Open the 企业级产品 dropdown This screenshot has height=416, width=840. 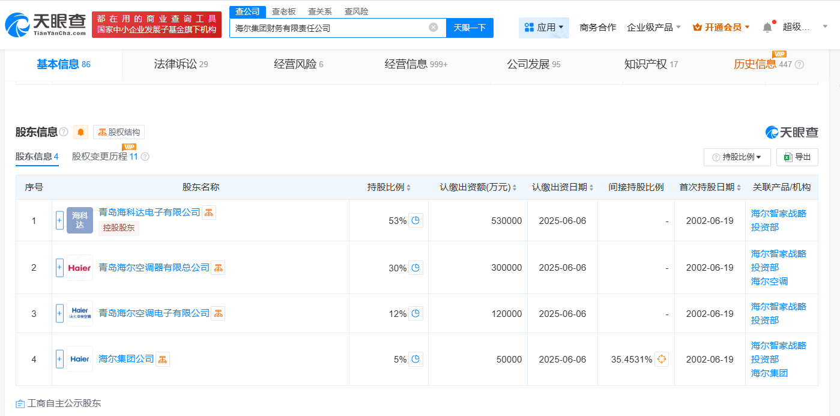click(654, 27)
